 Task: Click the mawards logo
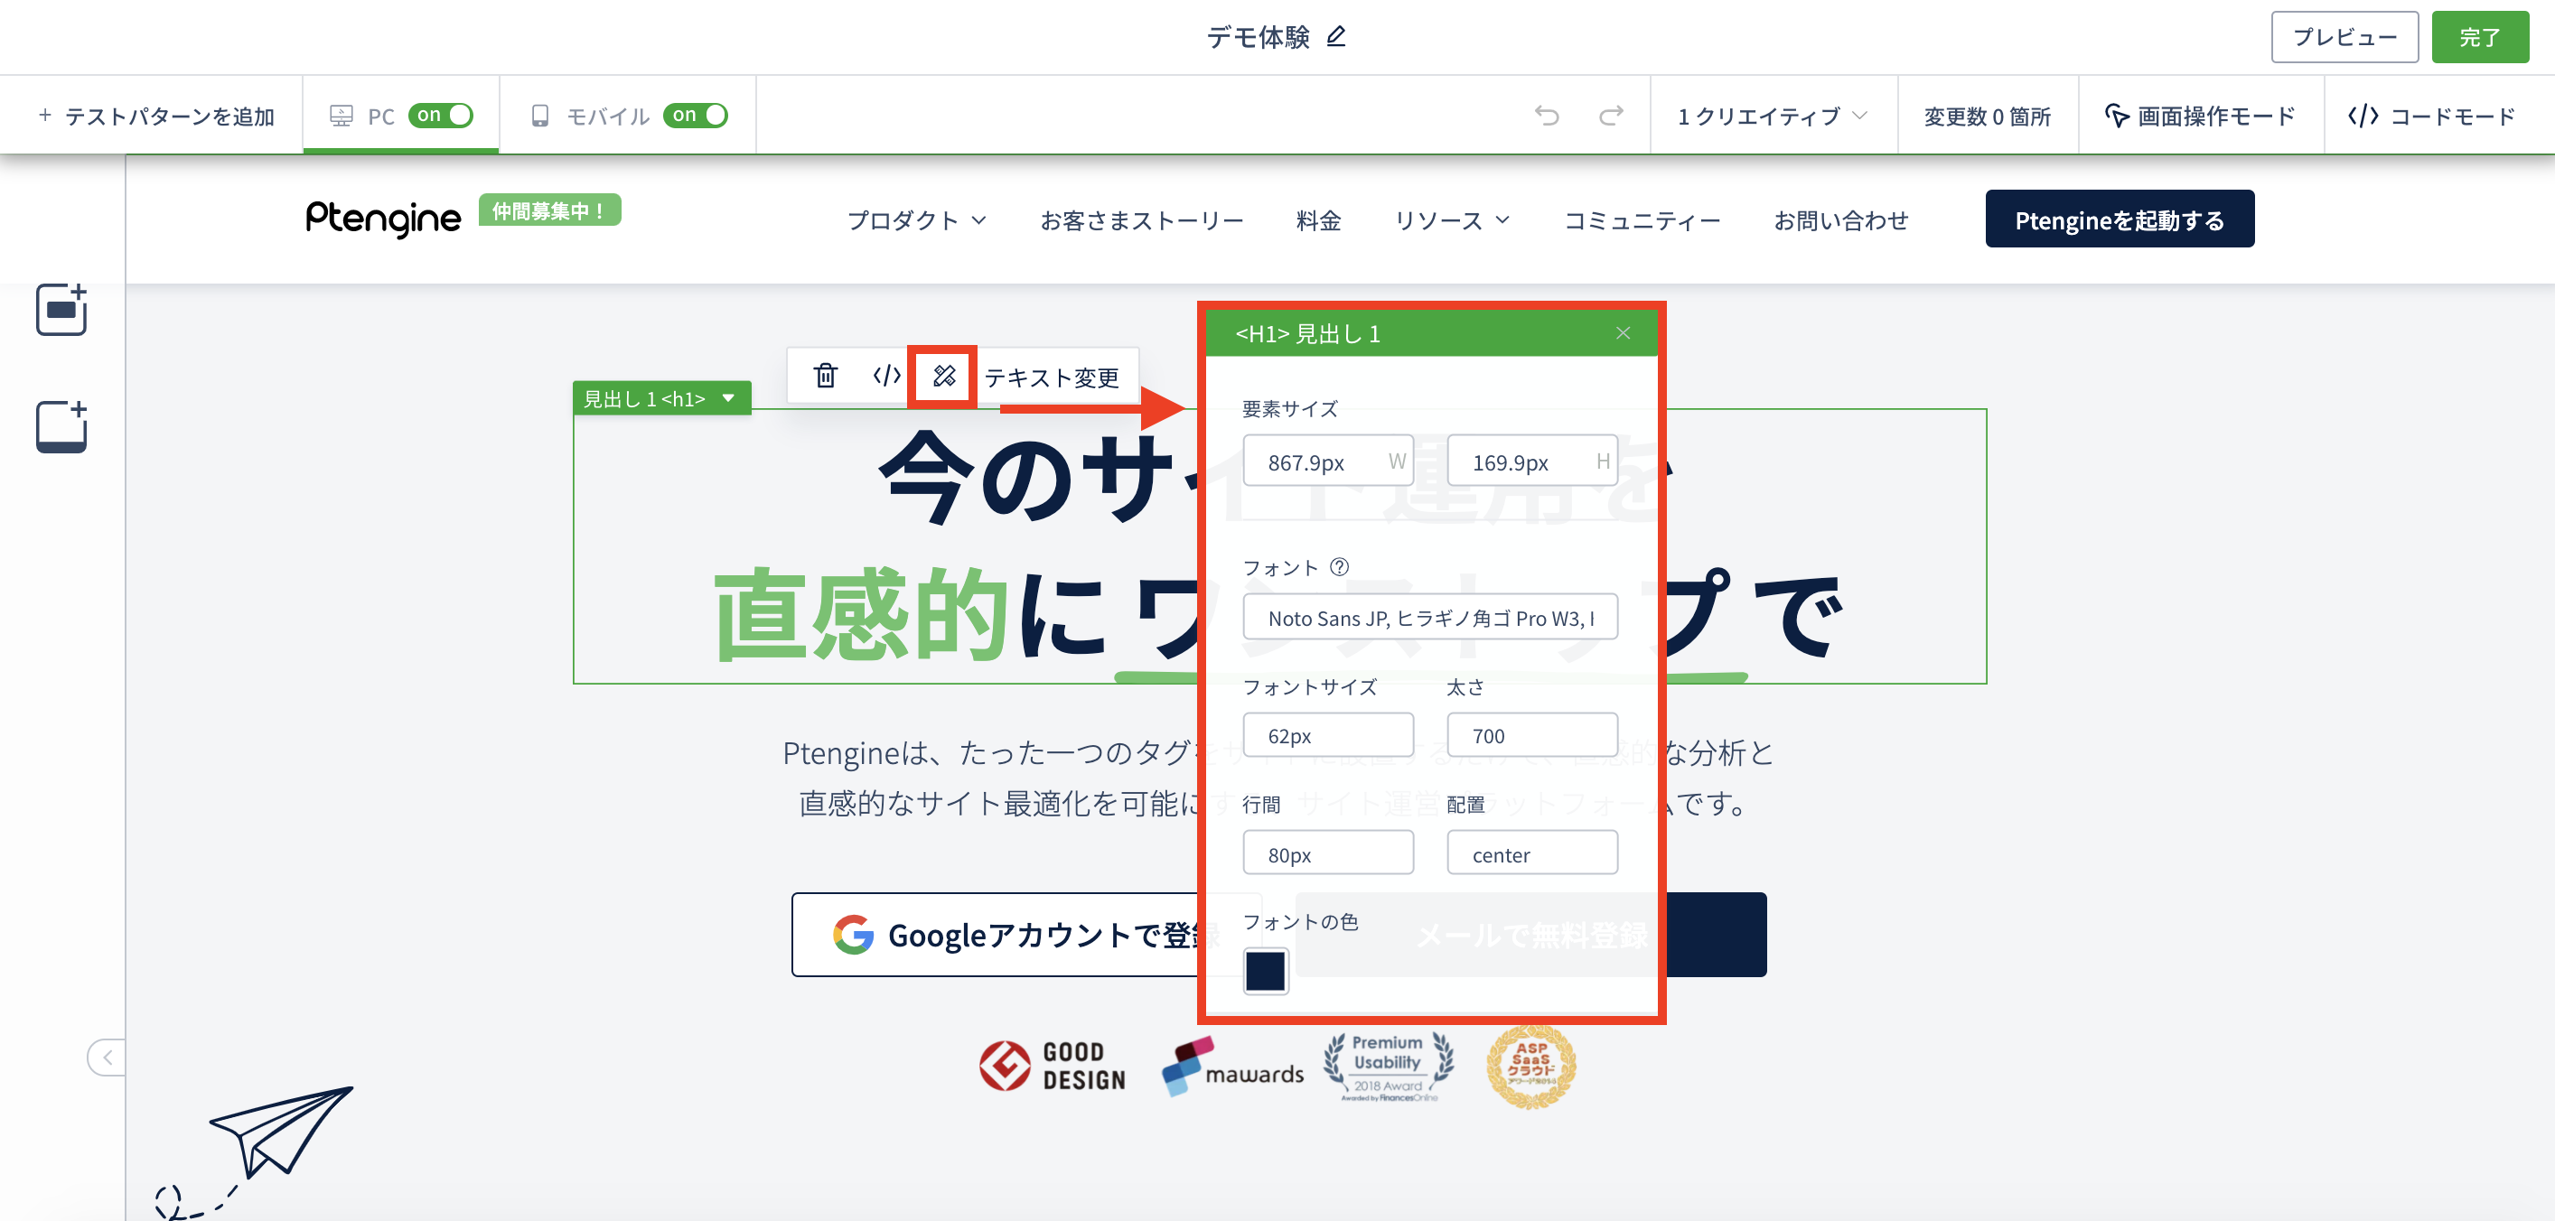tap(1233, 1067)
